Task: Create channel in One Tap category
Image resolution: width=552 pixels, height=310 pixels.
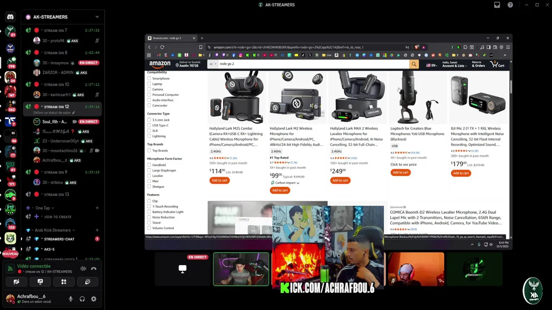Action: [97, 208]
